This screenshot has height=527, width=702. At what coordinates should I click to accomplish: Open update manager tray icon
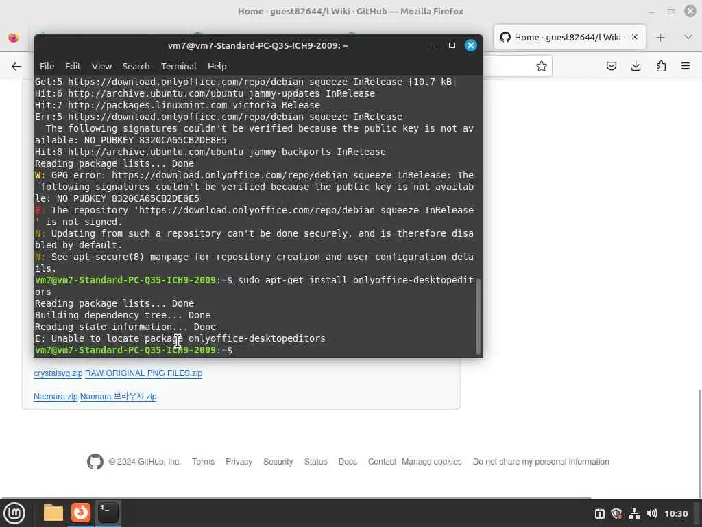point(599,513)
